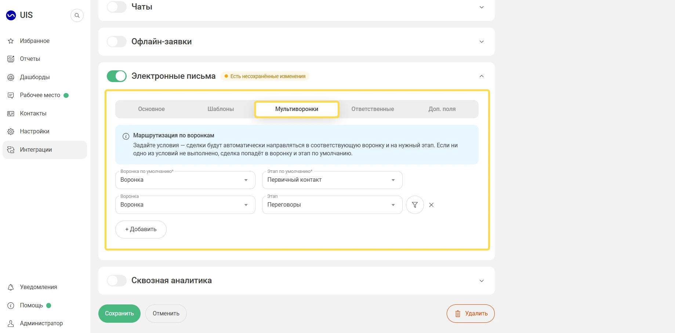675x333 pixels.
Task: Click the green Сохранить button
Action: (x=119, y=314)
